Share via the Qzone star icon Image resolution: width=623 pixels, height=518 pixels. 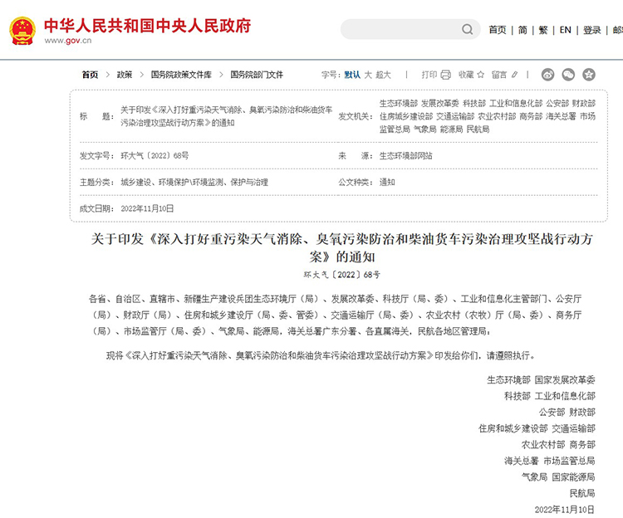point(589,75)
